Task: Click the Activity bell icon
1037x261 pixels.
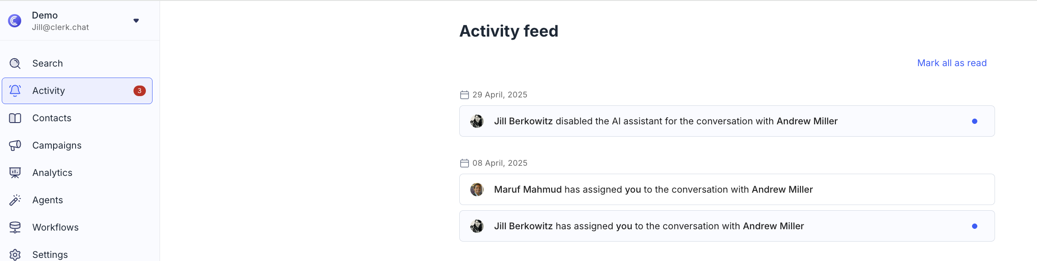Action: 15,90
